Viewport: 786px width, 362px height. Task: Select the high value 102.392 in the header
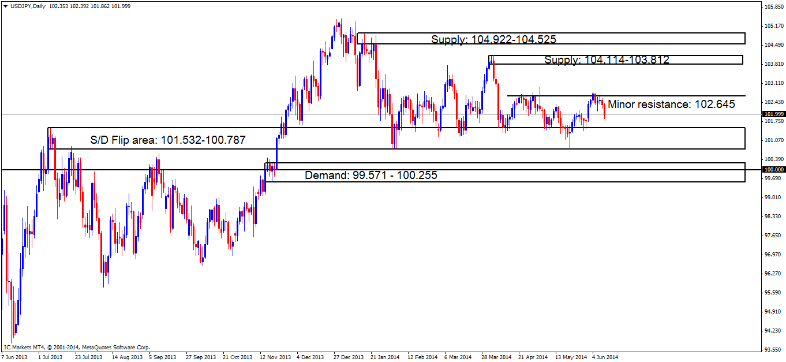tap(80, 5)
